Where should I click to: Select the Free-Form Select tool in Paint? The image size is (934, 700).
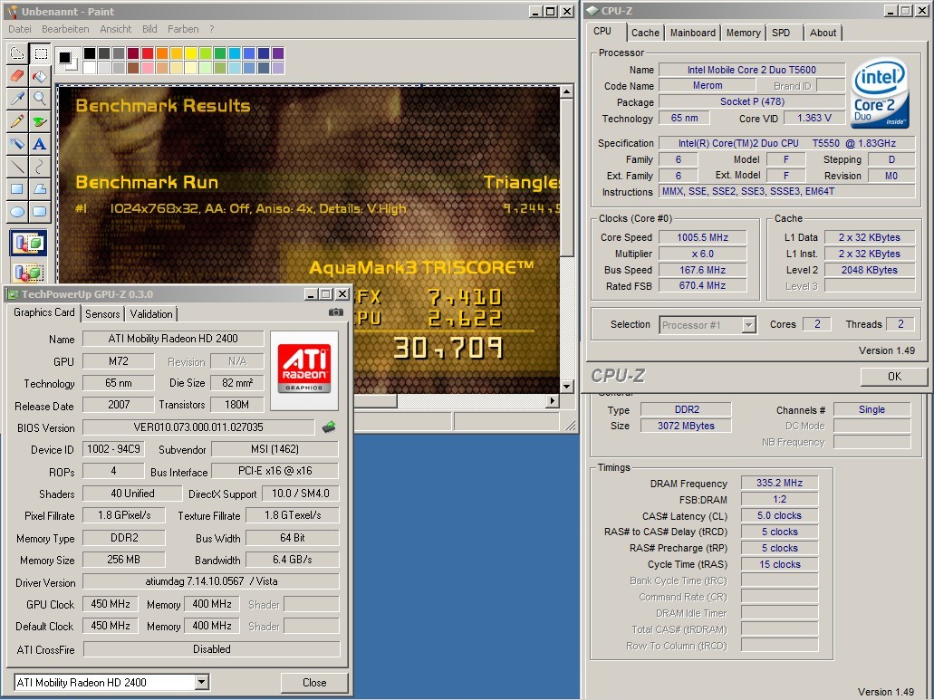pyautogui.click(x=17, y=53)
